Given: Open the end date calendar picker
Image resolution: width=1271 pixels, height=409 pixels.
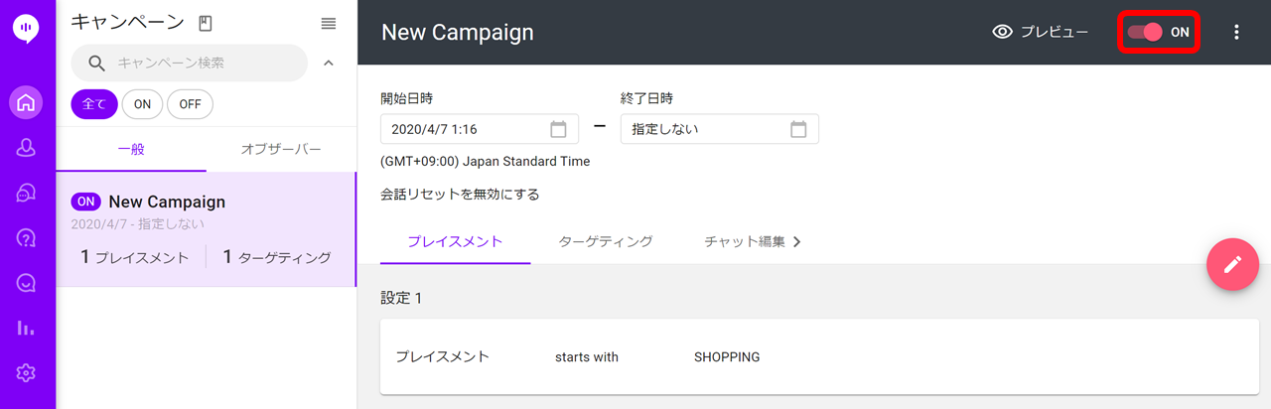Looking at the screenshot, I should [798, 129].
